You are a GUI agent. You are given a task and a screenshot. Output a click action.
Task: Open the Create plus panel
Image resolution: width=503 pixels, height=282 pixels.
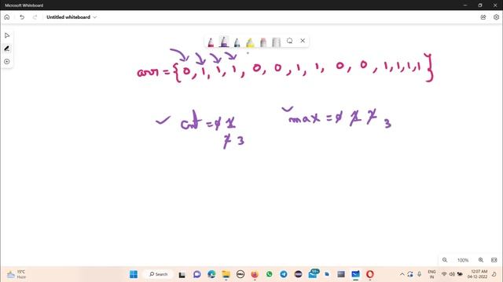pyautogui.click(x=7, y=61)
